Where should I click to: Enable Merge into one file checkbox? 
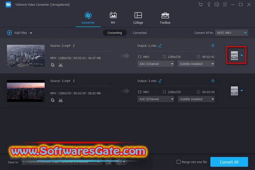click(178, 162)
